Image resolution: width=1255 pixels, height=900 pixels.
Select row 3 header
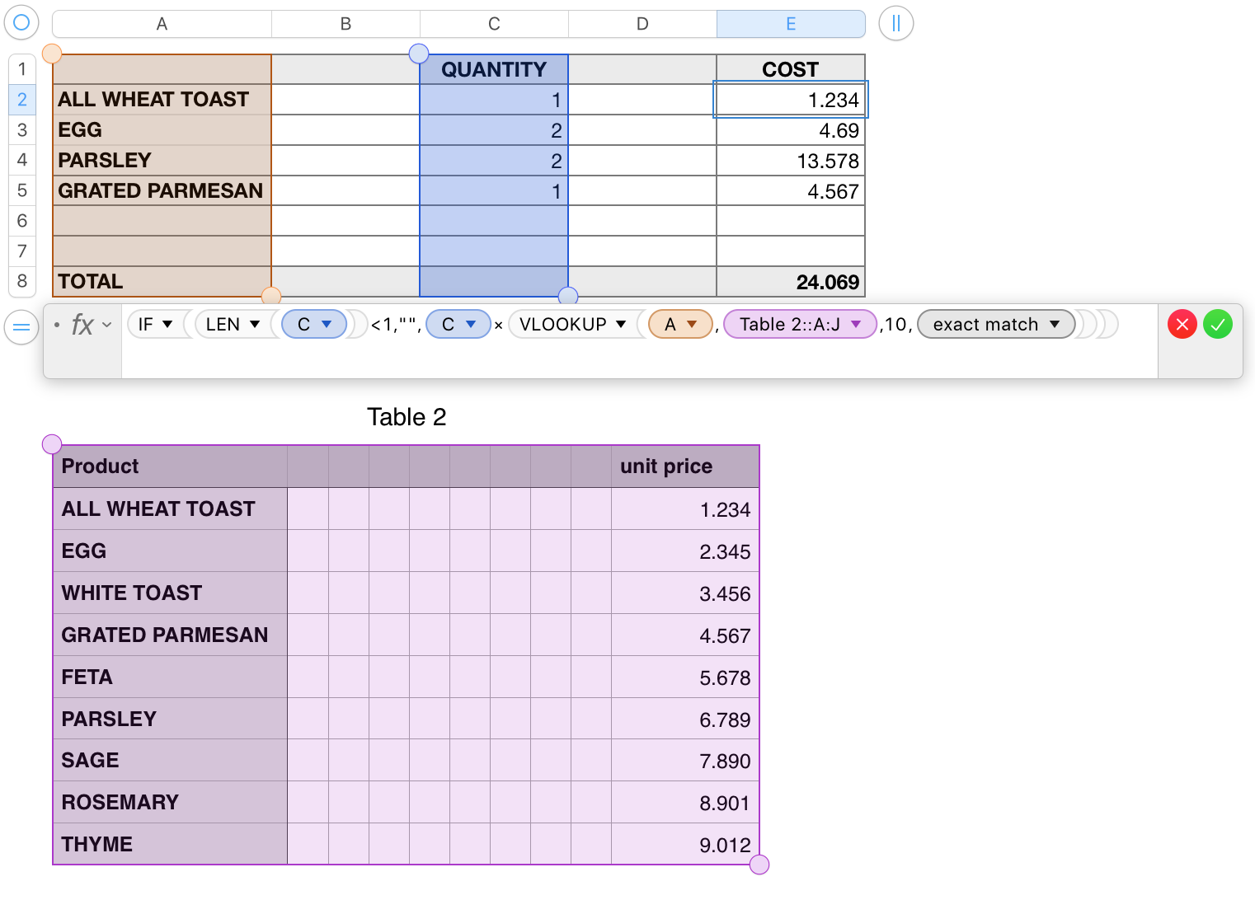click(x=22, y=130)
